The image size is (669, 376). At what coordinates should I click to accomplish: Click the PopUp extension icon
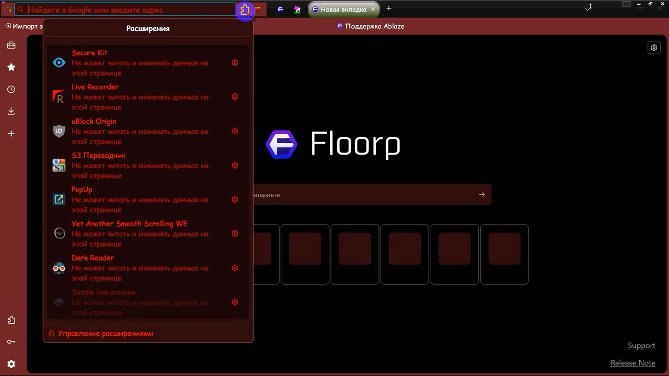click(59, 199)
